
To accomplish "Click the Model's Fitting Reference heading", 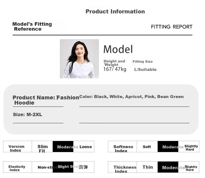I will (x=32, y=27).
